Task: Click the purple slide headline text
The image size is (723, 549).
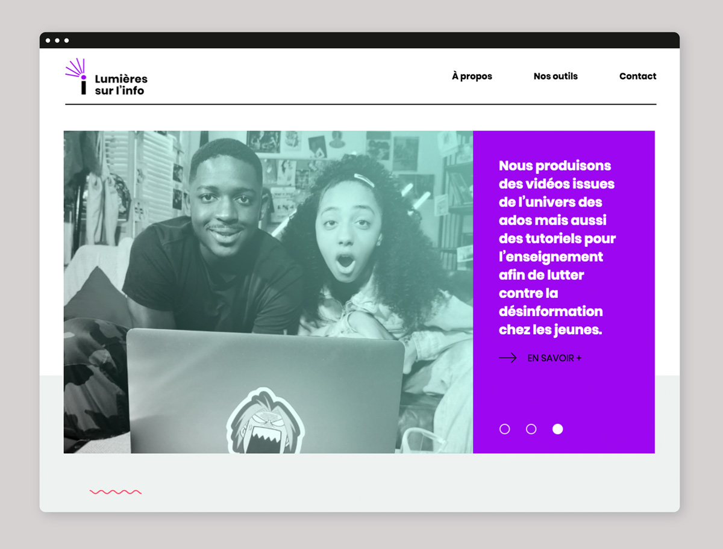Action: point(557,247)
